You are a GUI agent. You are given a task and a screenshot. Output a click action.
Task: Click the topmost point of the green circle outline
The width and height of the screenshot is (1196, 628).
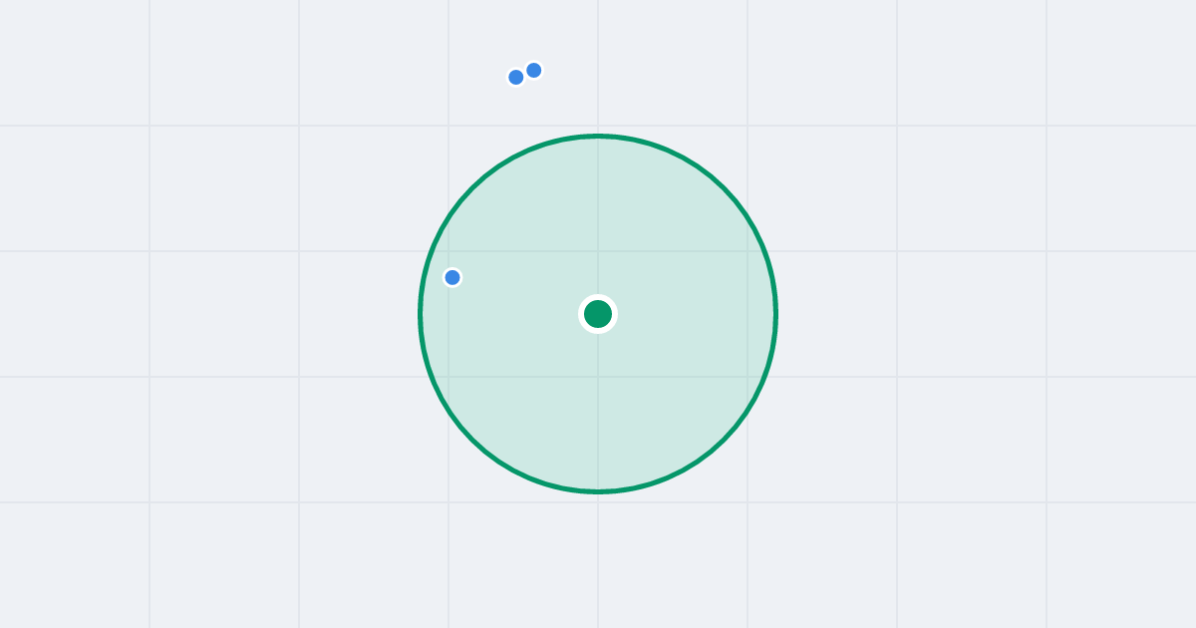coord(598,136)
